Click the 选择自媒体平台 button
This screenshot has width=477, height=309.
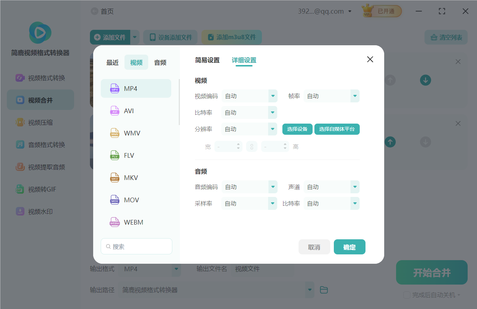point(337,129)
